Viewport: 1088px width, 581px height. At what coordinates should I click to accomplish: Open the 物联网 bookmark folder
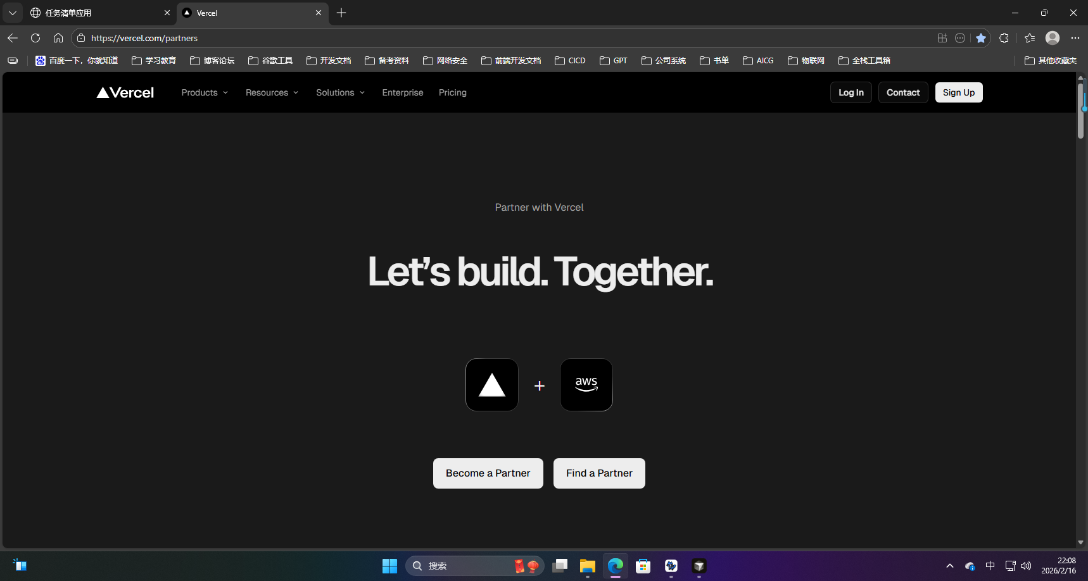[x=806, y=61]
